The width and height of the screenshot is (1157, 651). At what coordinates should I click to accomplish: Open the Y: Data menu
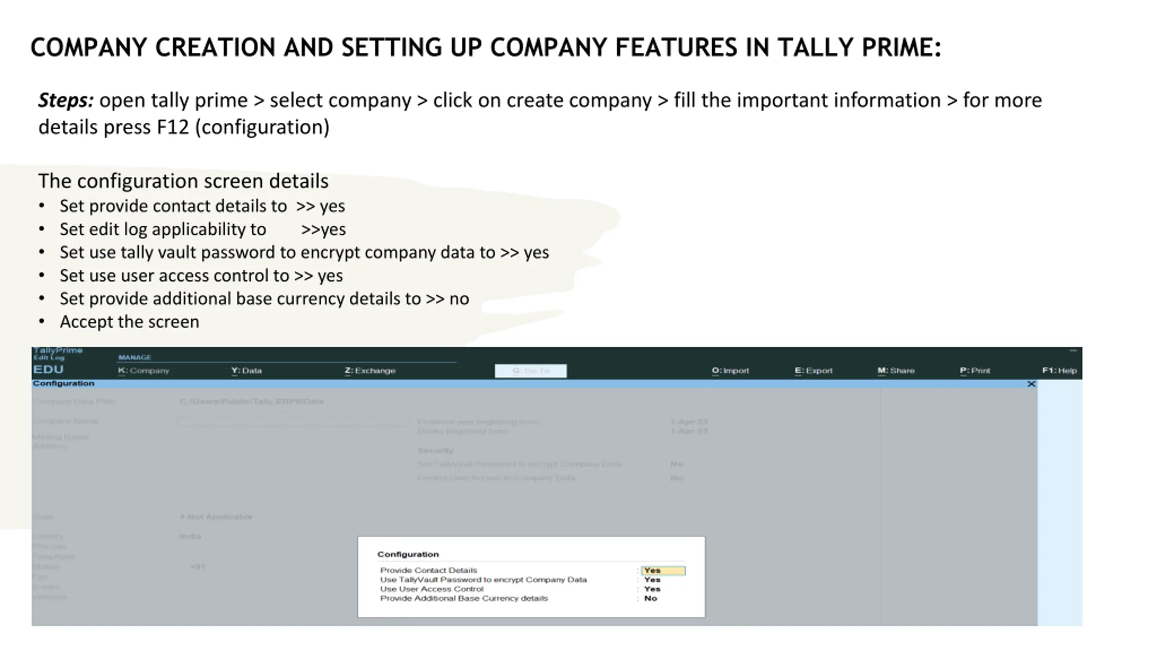(246, 371)
